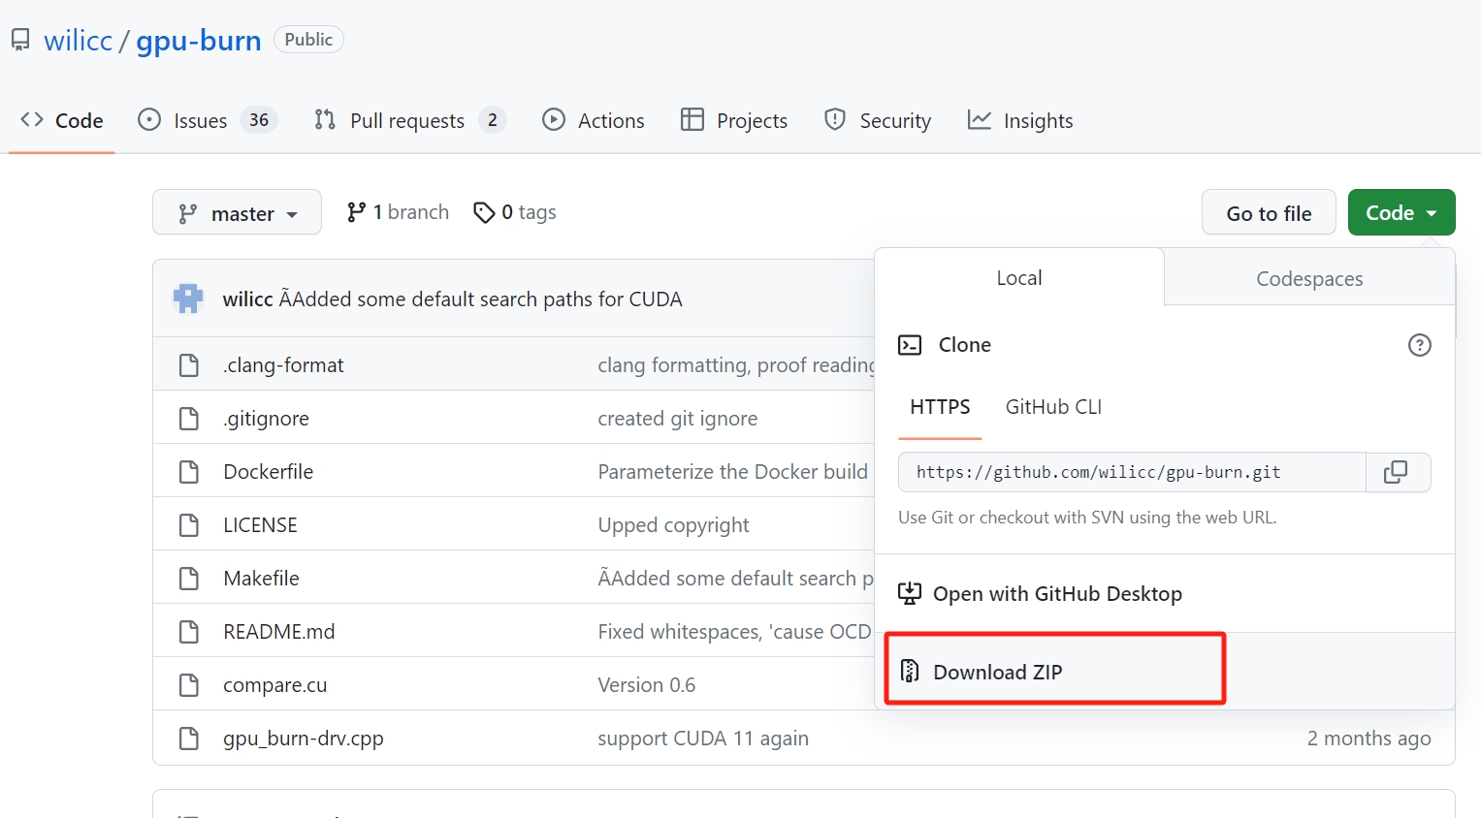The width and height of the screenshot is (1481, 818).
Task: Click the Download ZIP zip-file icon
Action: click(909, 670)
